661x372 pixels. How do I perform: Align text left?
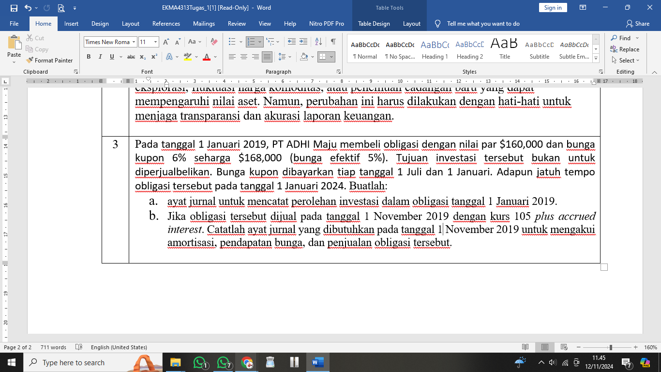coord(232,57)
